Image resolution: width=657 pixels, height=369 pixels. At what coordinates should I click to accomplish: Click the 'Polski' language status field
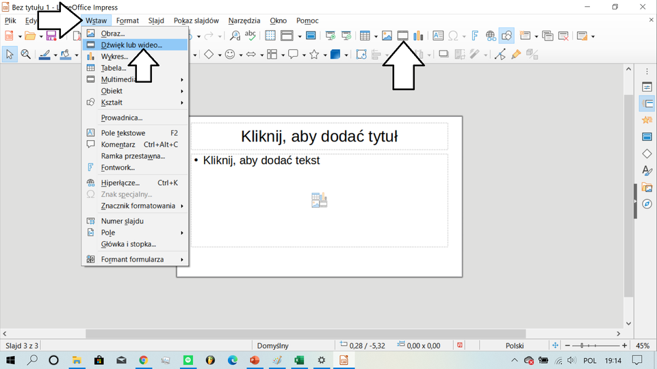pyautogui.click(x=515, y=346)
